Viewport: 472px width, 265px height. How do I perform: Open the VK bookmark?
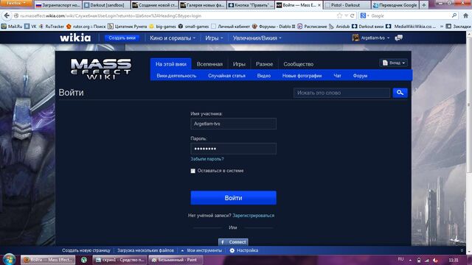pos(30,26)
